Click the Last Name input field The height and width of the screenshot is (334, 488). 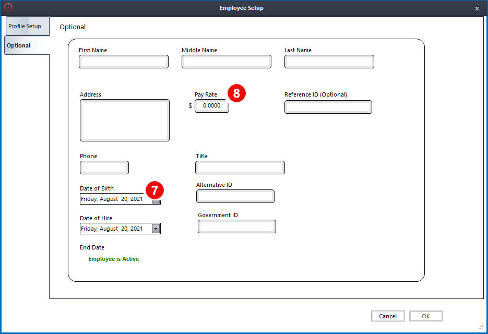(329, 61)
